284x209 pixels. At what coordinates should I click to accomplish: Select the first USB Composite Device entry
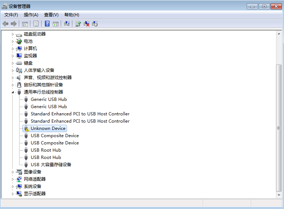coord(55,136)
